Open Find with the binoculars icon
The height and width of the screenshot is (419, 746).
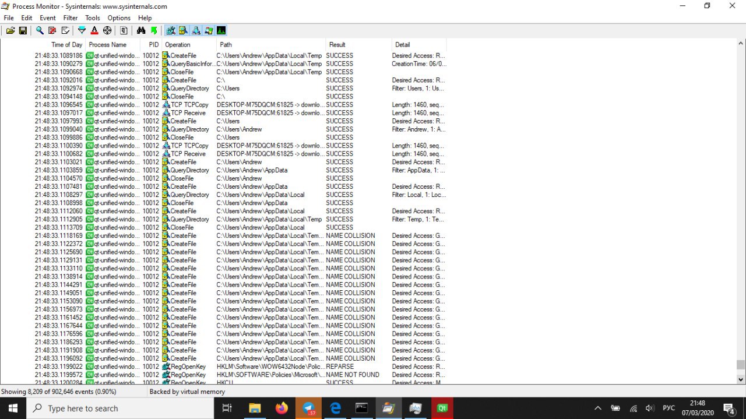[x=141, y=30]
